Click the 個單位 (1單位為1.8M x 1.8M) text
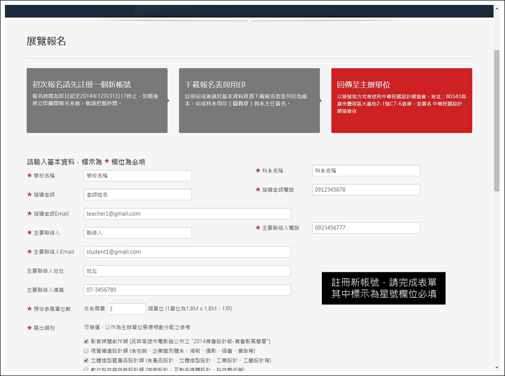 (190, 309)
